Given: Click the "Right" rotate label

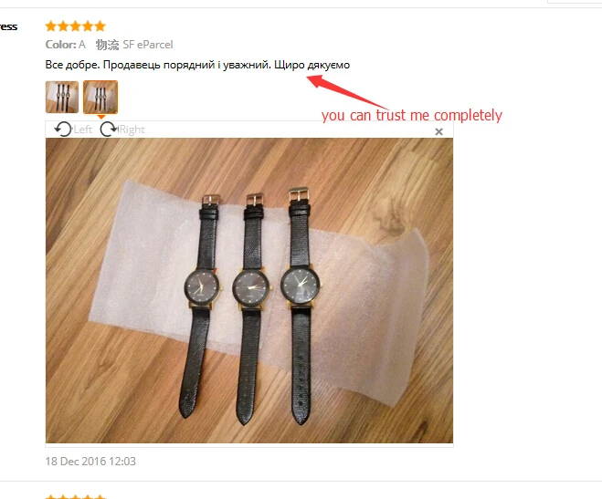Looking at the screenshot, I should (x=132, y=130).
